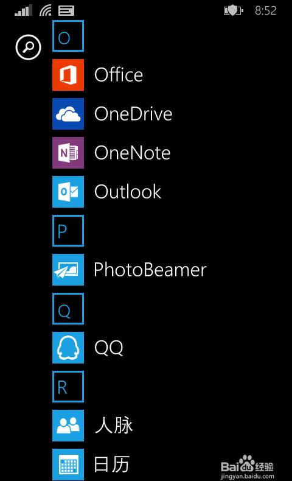This screenshot has height=481, width=292.
Task: Tap the signal strength bars
Action: click(x=23, y=11)
